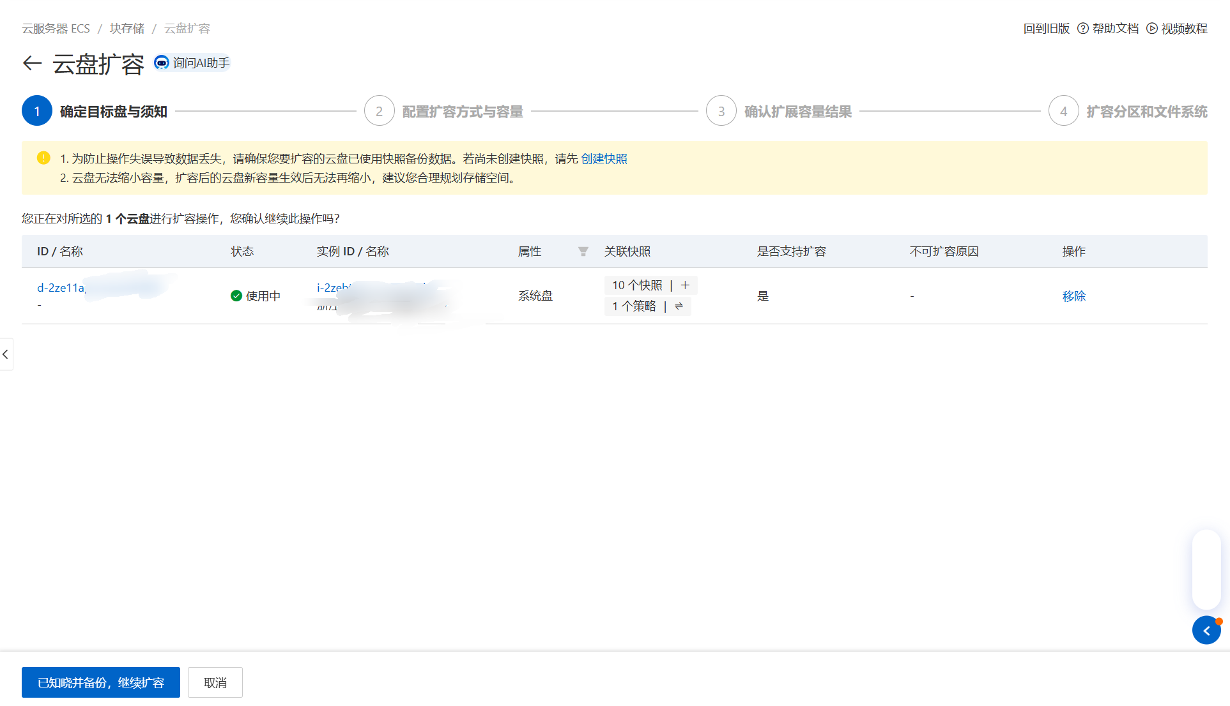The width and height of the screenshot is (1230, 706).
Task: Click the yellow warning icon in notice
Action: (x=43, y=158)
